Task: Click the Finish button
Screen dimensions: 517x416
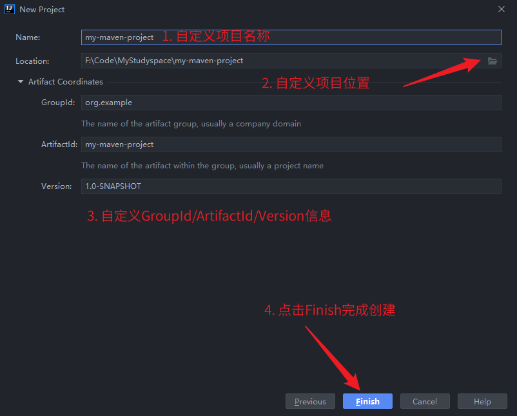Action: pos(367,401)
